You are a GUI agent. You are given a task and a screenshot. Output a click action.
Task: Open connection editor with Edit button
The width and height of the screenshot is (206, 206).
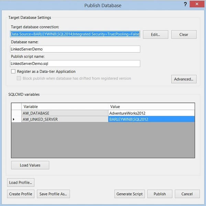pyautogui.click(x=156, y=34)
